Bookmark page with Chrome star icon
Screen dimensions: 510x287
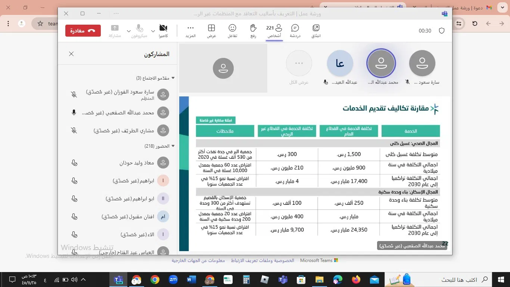[40, 24]
